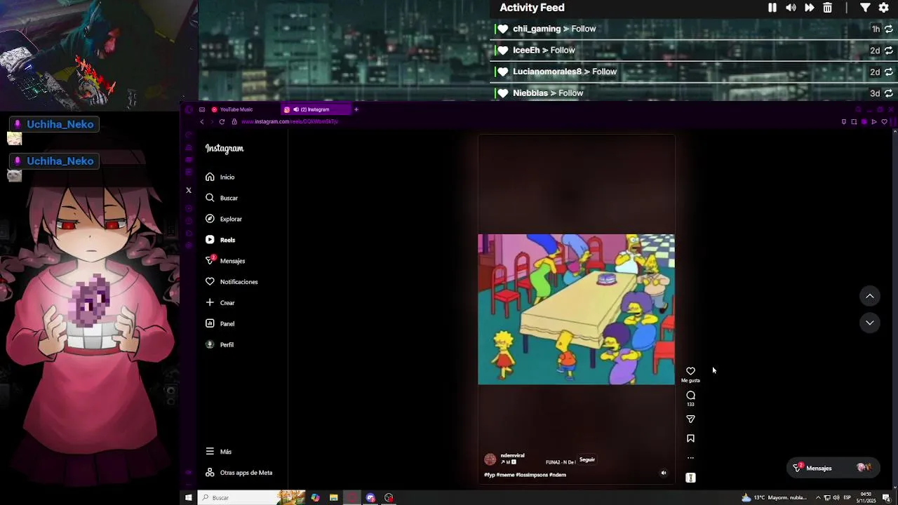The width and height of the screenshot is (898, 505).
Task: Clear Activity Feed with trash icon
Action: [x=828, y=8]
